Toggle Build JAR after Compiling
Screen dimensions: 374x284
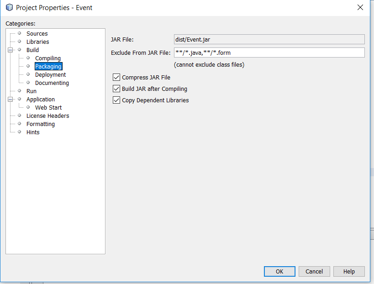click(116, 89)
